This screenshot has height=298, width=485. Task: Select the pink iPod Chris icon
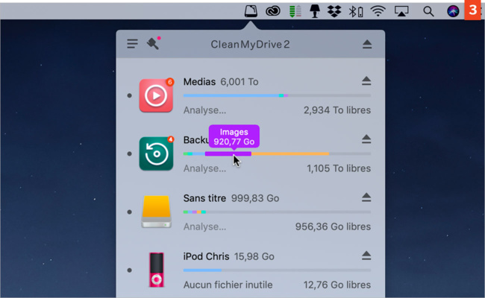157,270
